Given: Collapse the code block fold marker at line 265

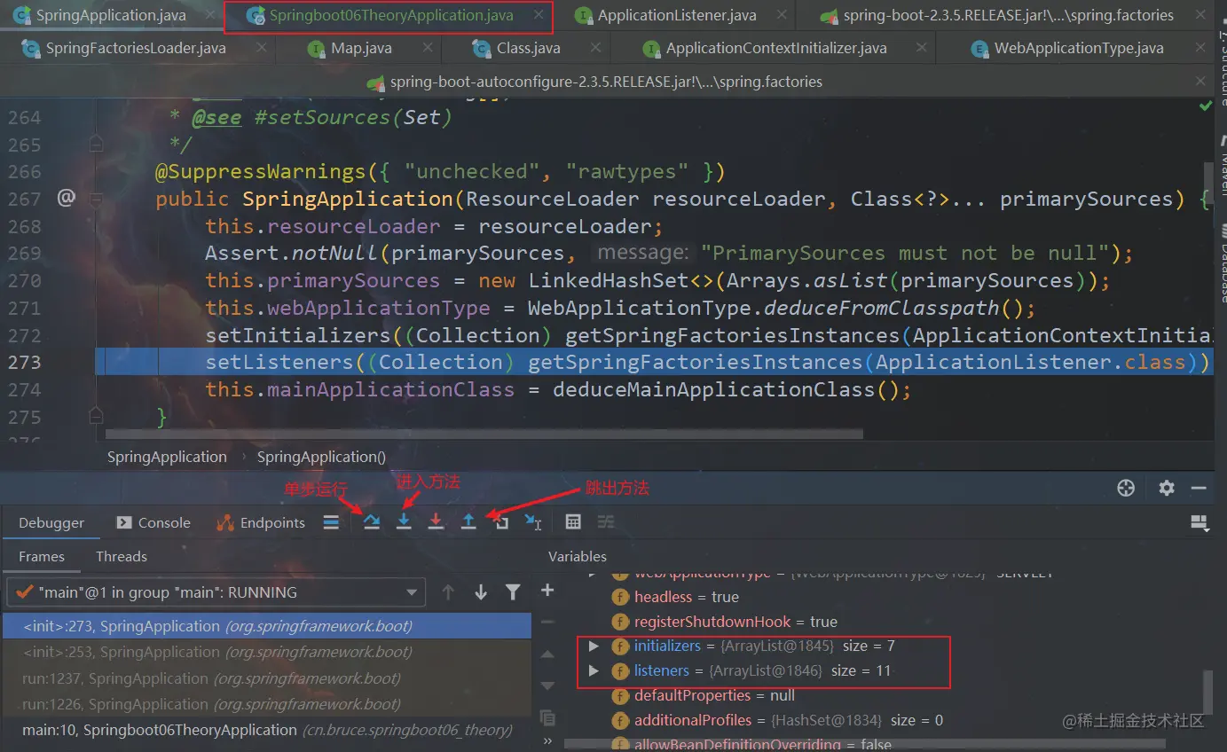Looking at the screenshot, I should click(96, 144).
